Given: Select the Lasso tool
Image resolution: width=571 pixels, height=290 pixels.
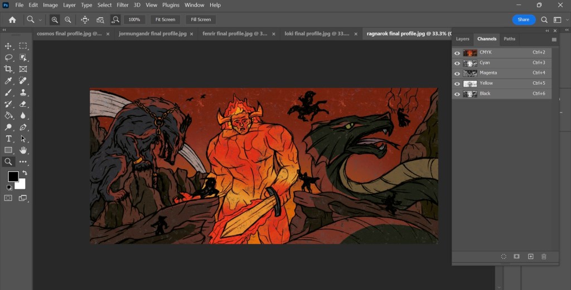Looking at the screenshot, I should coord(8,57).
